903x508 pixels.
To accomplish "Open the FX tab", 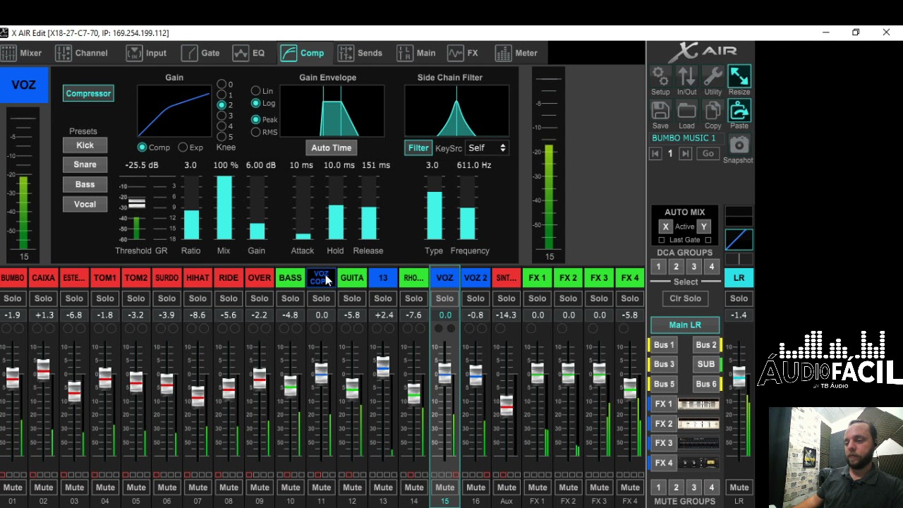I will click(463, 53).
